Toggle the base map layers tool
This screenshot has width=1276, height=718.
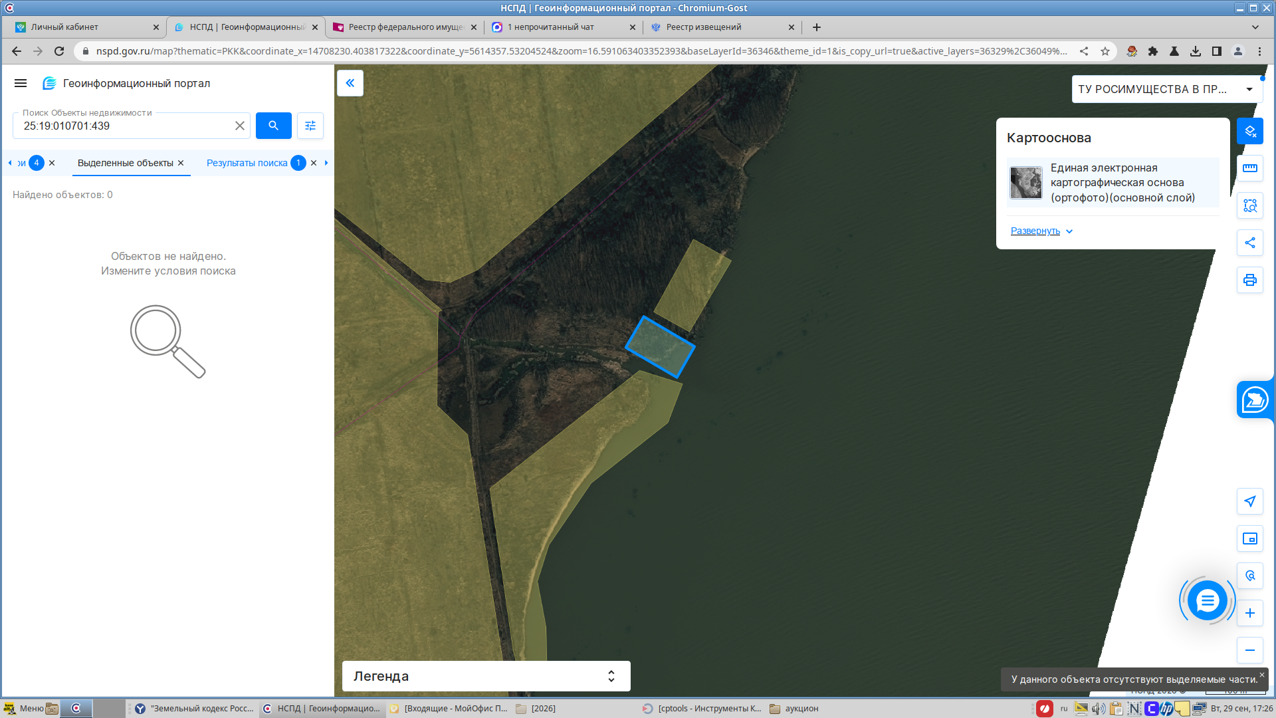click(x=1250, y=131)
